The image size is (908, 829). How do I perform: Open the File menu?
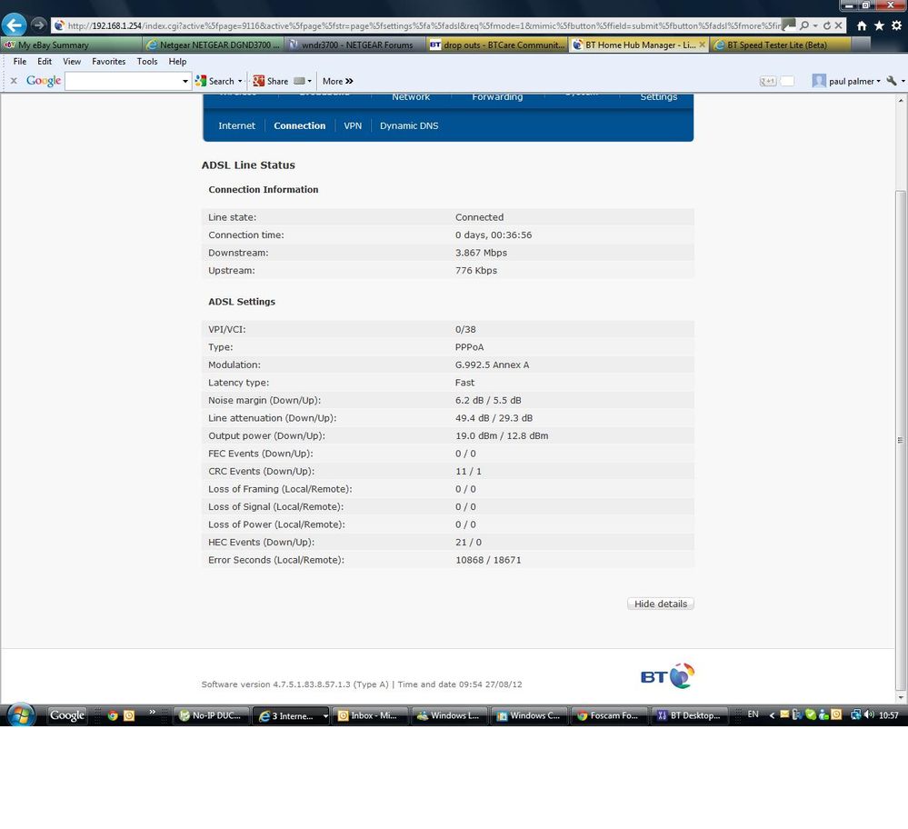(x=20, y=62)
